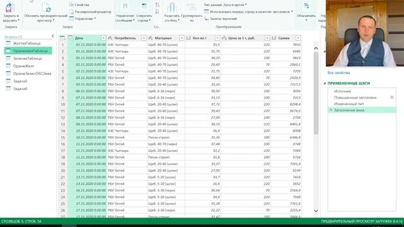Click Group By (Группировать по) icon
Image resolution: width=404 pixels, height=227 pixels.
click(x=192, y=7)
